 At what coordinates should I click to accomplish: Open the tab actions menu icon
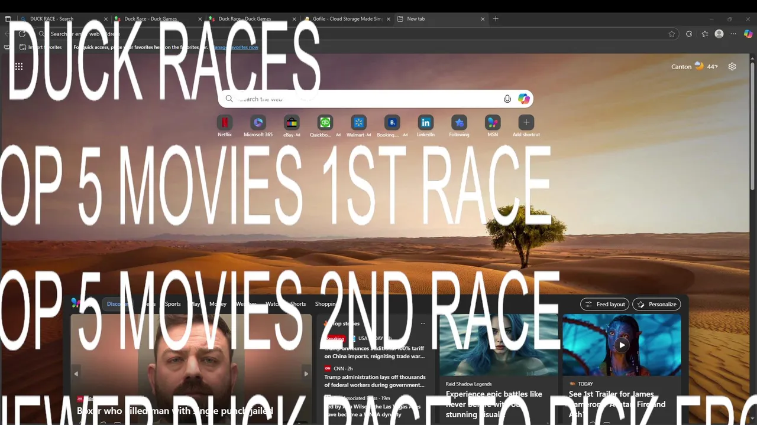pos(8,19)
